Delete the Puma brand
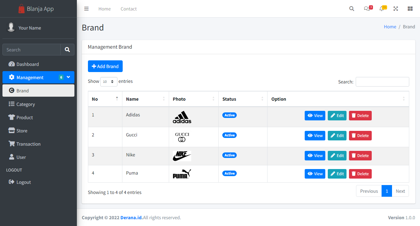 (360, 174)
